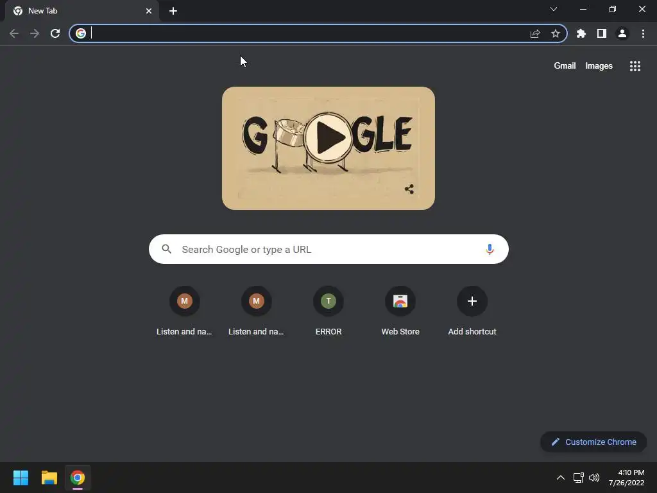Bookmark this tab with the star icon
Screen dimensions: 657x493
[555, 33]
